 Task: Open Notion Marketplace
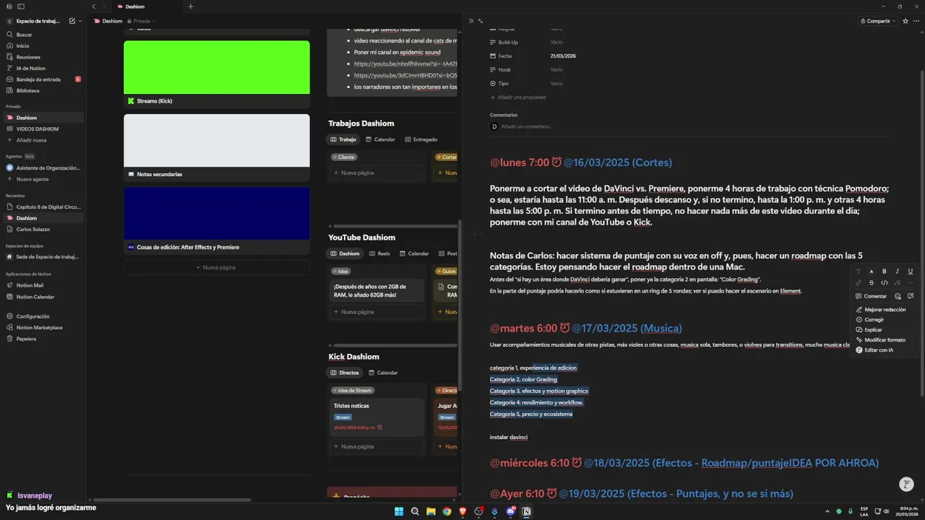point(43,327)
